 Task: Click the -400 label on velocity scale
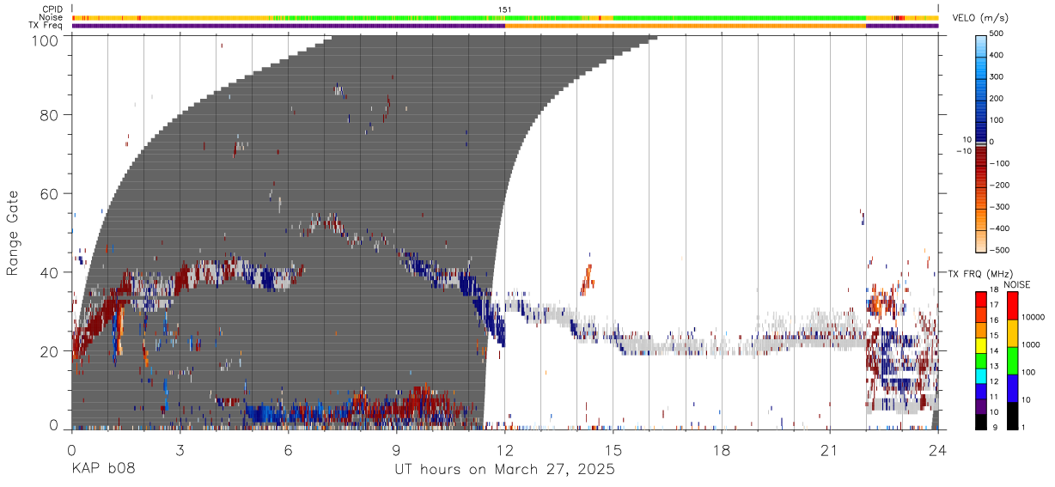pyautogui.click(x=1001, y=228)
